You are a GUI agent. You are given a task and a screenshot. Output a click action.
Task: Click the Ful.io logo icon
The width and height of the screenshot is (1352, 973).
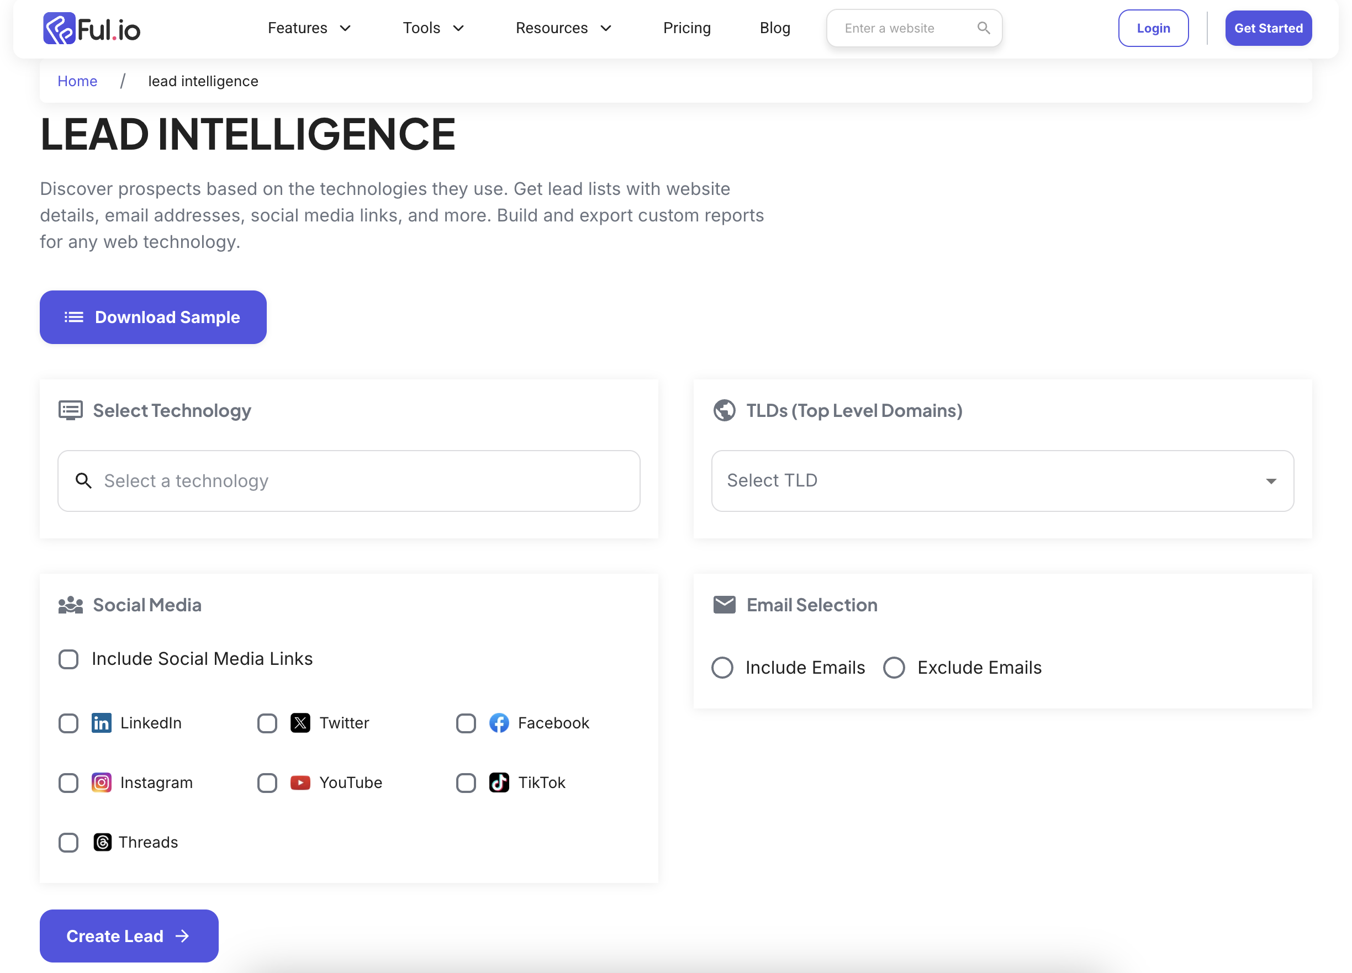point(59,28)
